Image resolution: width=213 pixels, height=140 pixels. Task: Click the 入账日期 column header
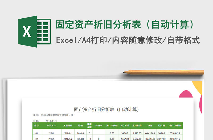click(68, 125)
